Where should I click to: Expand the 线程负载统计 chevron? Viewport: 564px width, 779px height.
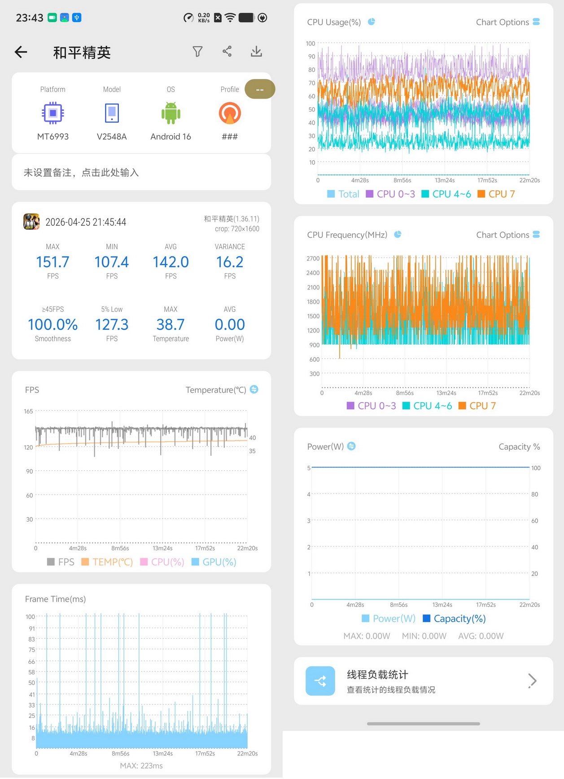click(x=533, y=681)
